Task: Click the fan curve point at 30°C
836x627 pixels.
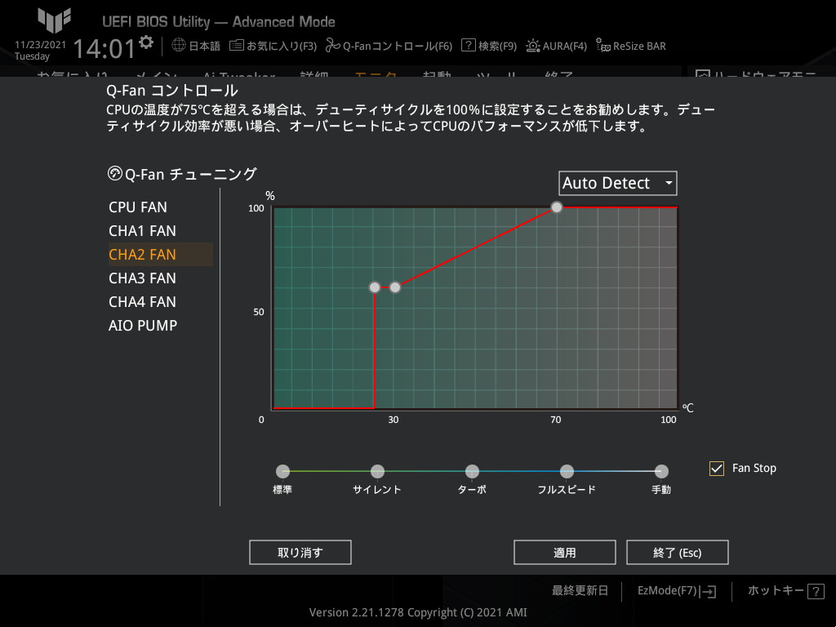Action: [395, 287]
